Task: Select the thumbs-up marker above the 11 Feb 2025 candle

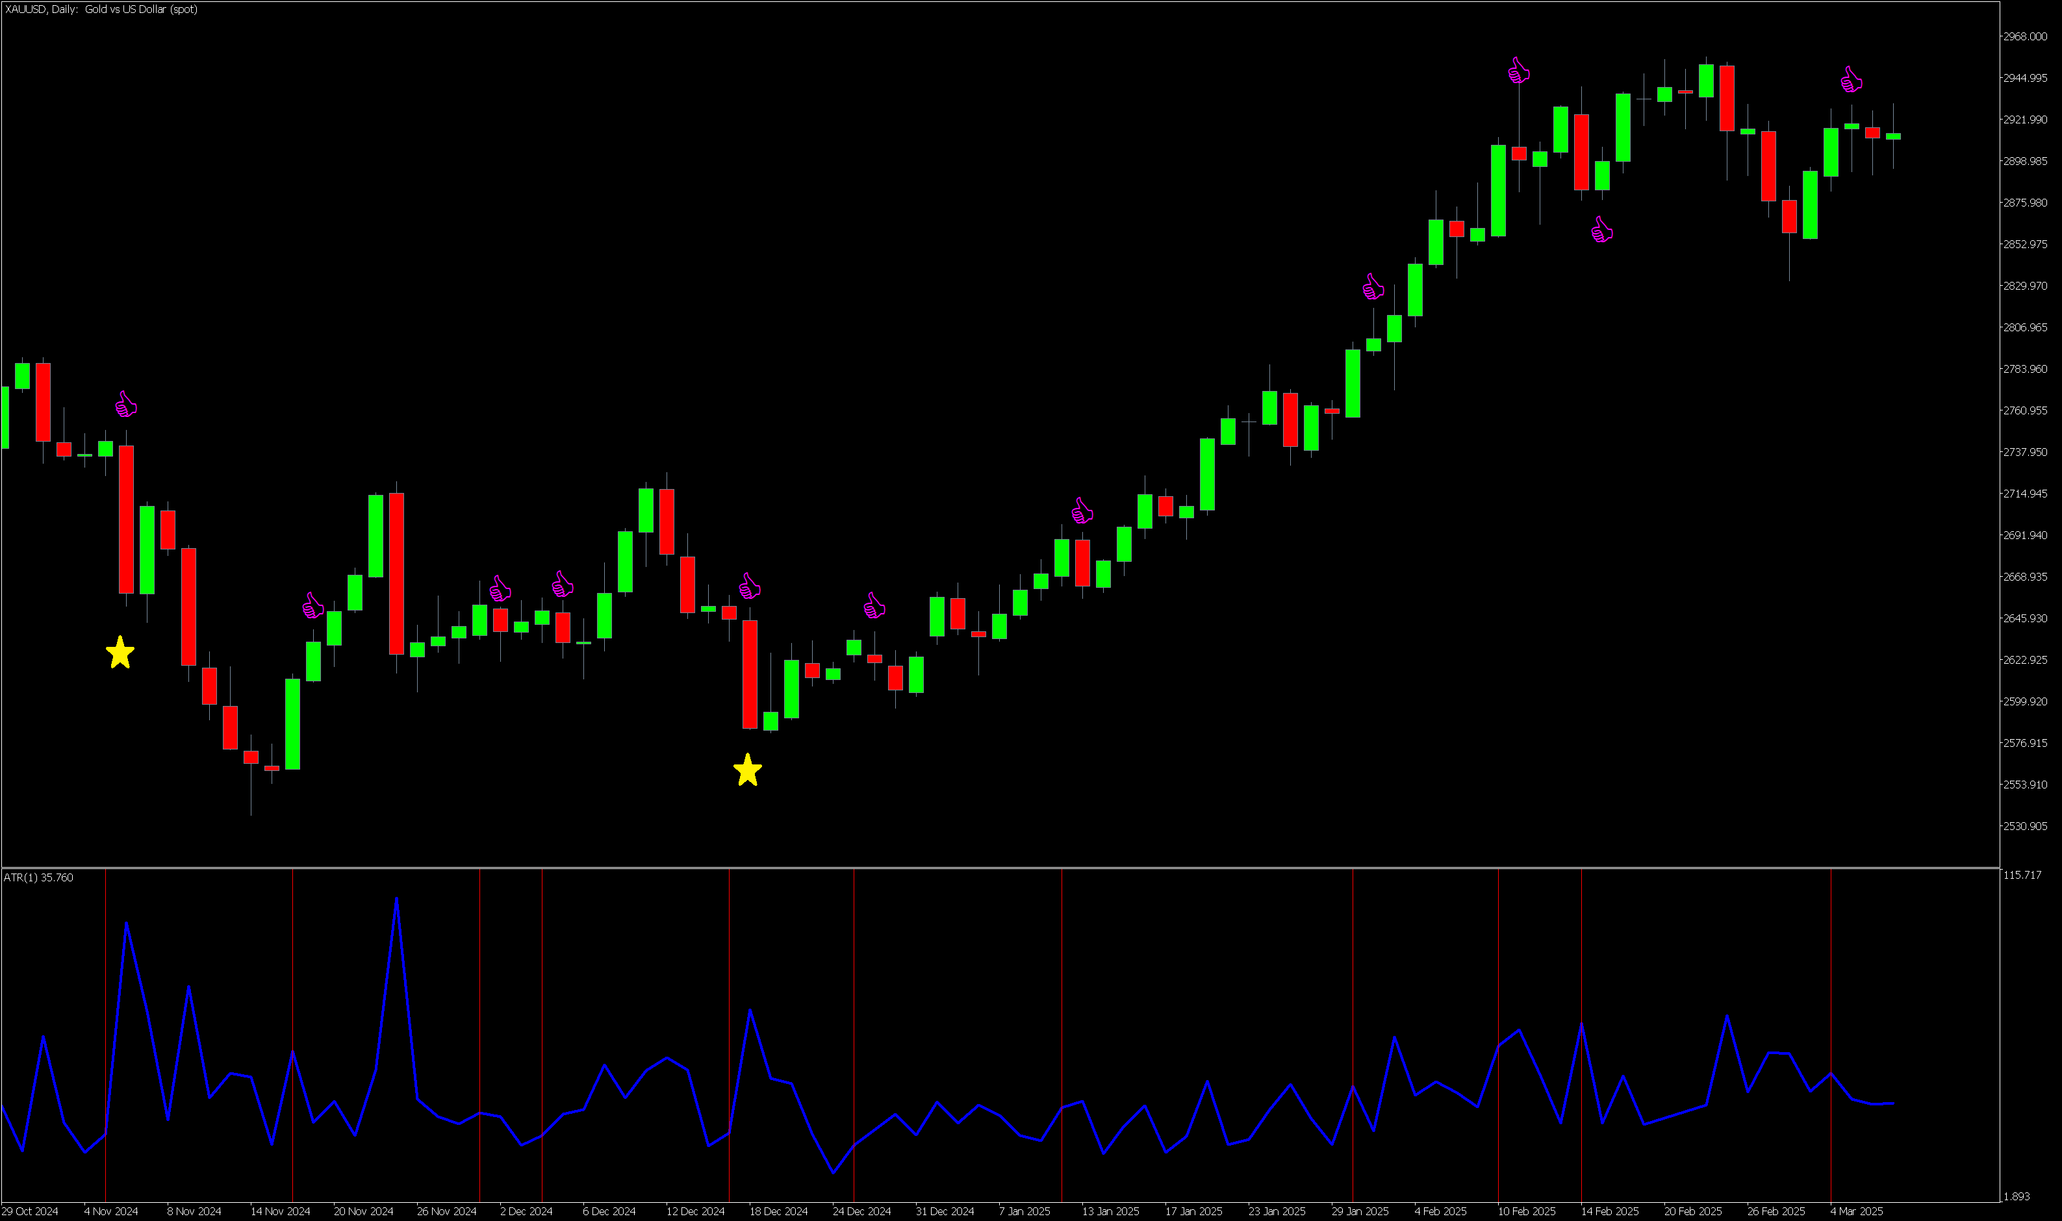Action: tap(1519, 70)
